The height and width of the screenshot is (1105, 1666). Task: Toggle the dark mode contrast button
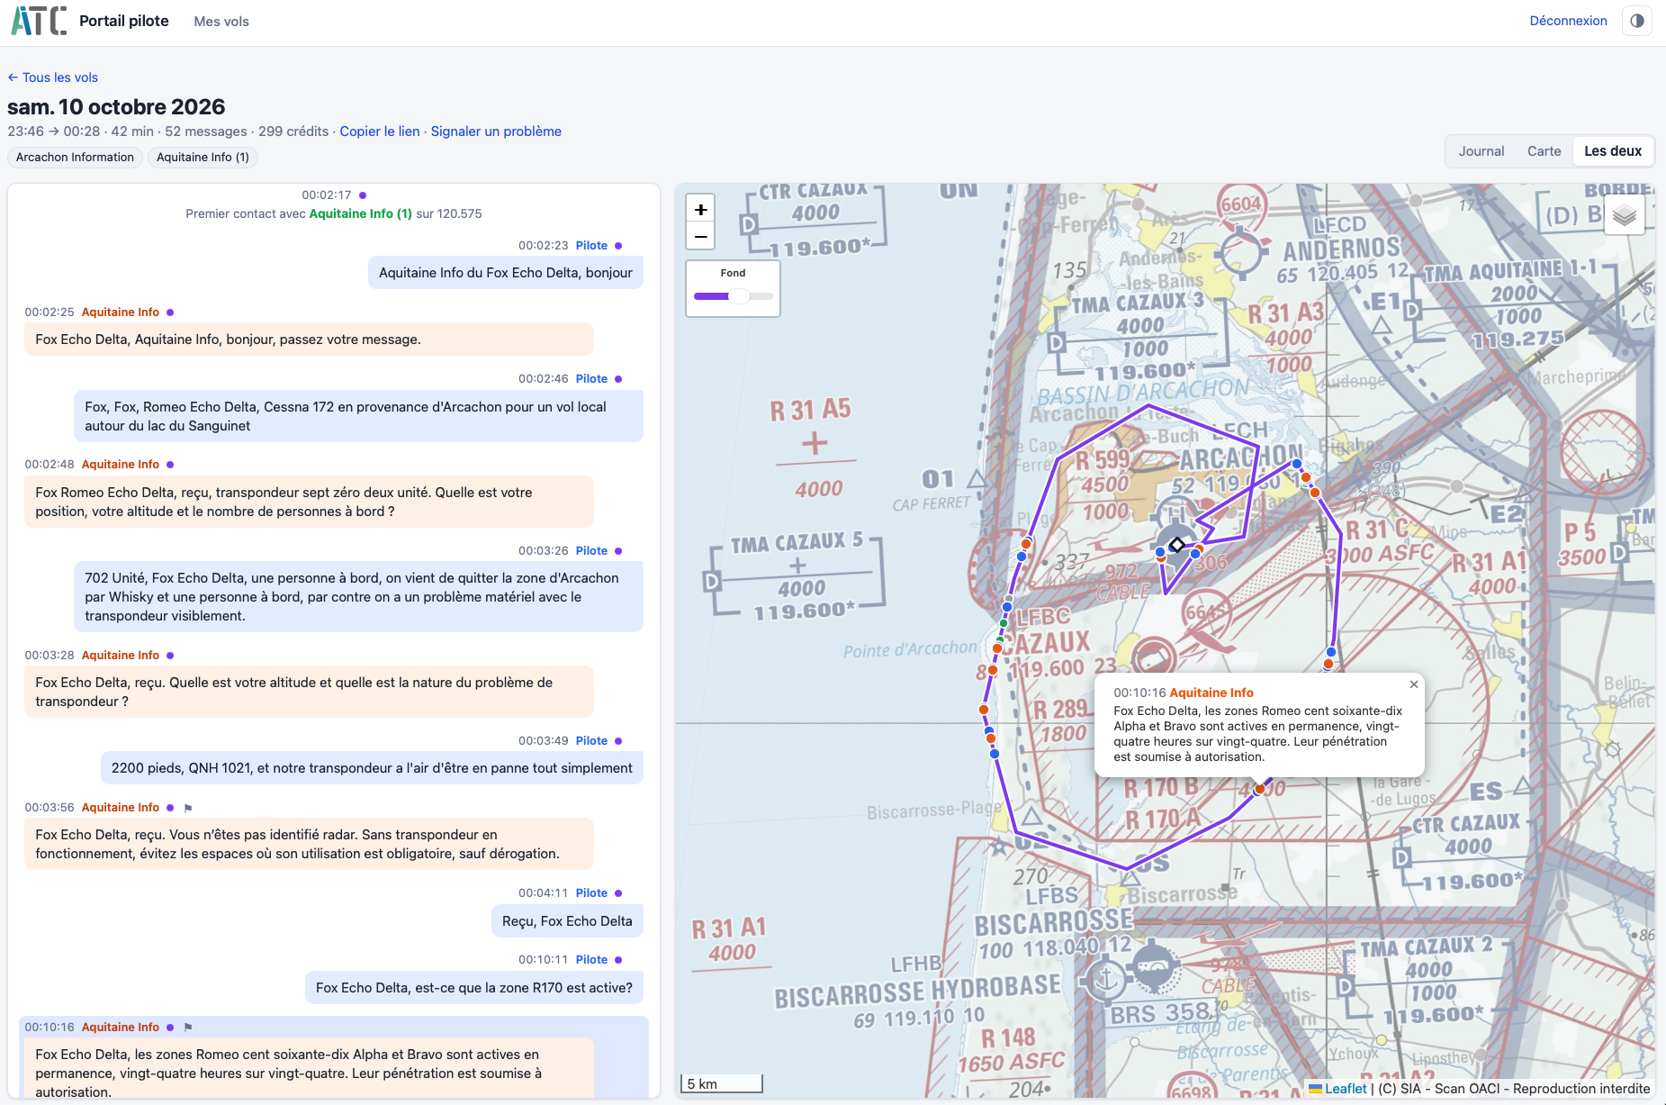pyautogui.click(x=1637, y=21)
